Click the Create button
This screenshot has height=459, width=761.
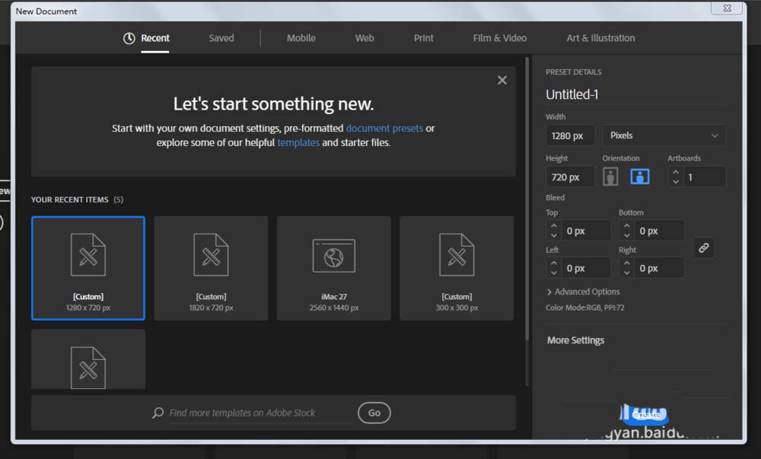click(645, 414)
